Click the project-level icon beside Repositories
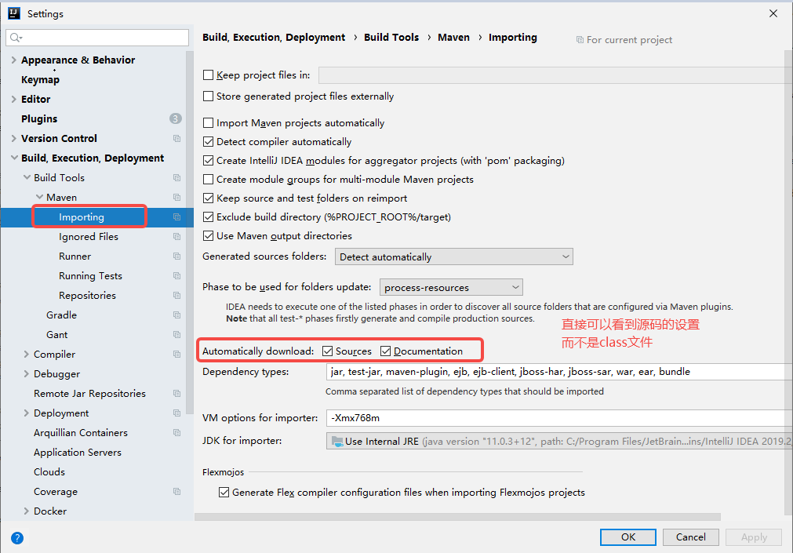Image resolution: width=793 pixels, height=553 pixels. coord(176,296)
